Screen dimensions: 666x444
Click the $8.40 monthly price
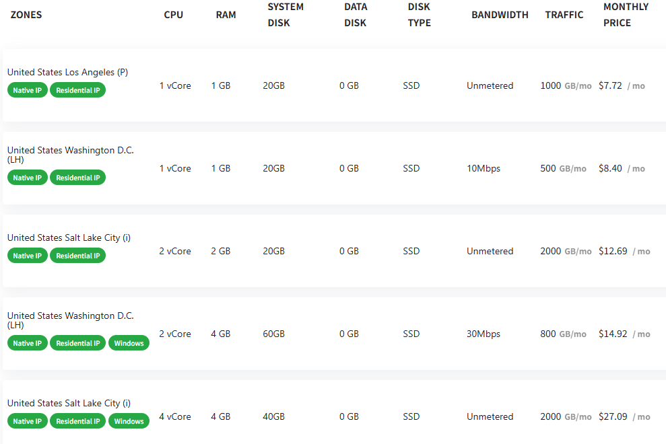tap(610, 168)
